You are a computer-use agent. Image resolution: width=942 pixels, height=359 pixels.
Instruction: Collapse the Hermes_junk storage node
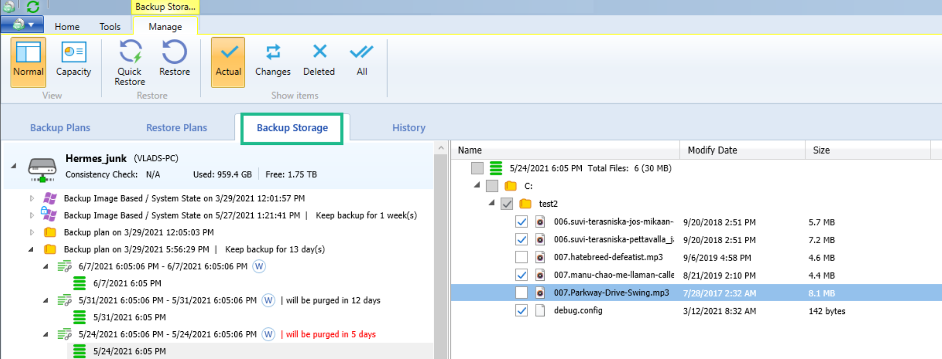pos(14,166)
